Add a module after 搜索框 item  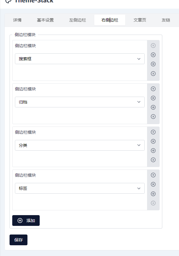click(153, 64)
